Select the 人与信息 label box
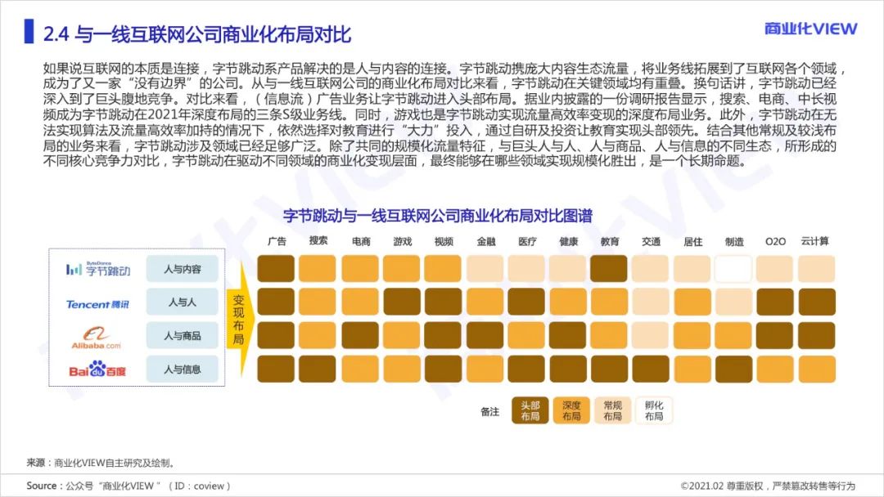884x497 pixels. (x=182, y=369)
